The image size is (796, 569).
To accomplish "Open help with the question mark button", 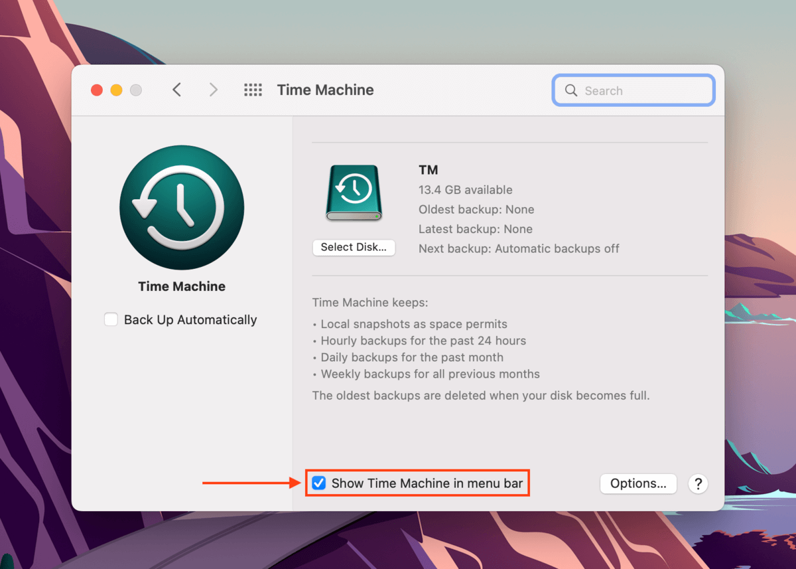I will pos(698,483).
